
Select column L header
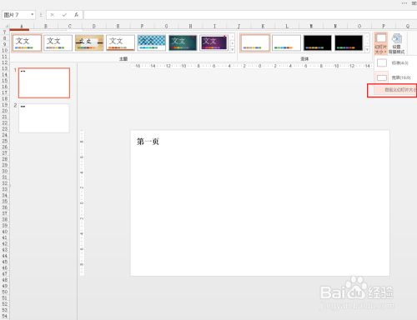[x=287, y=26]
